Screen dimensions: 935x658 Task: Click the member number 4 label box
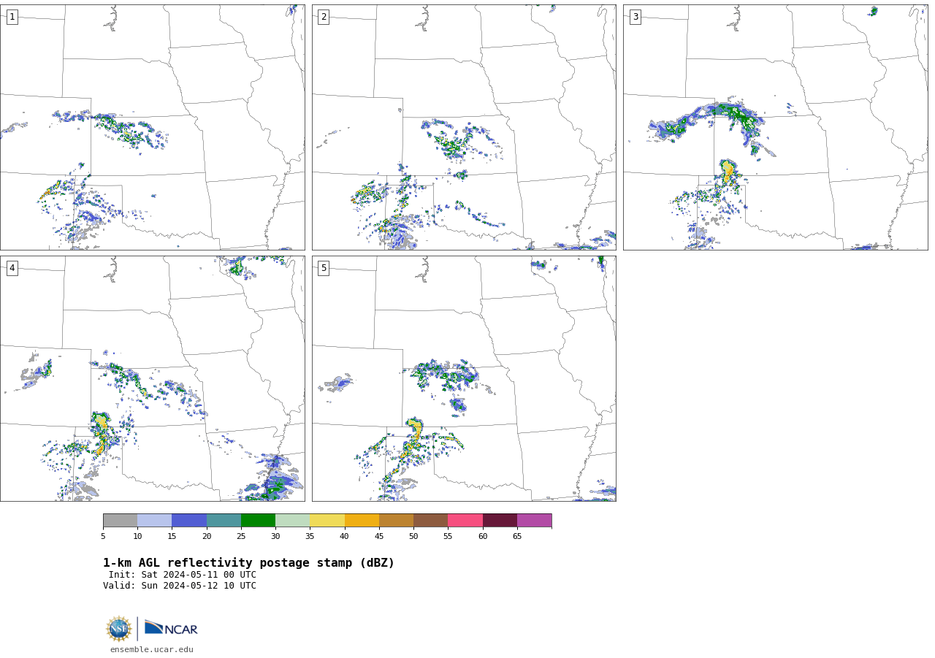click(x=12, y=268)
